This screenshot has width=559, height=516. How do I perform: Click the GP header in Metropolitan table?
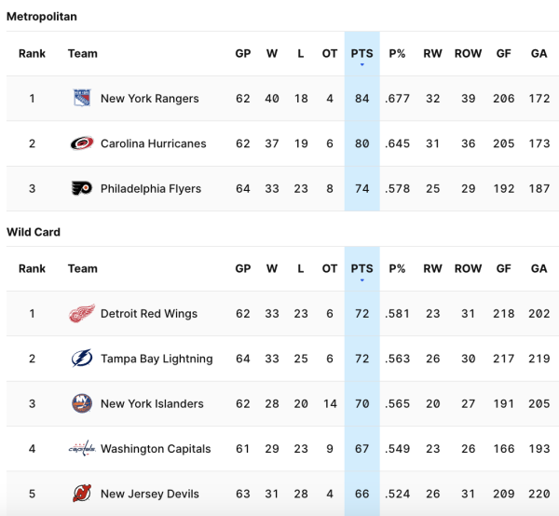click(243, 54)
